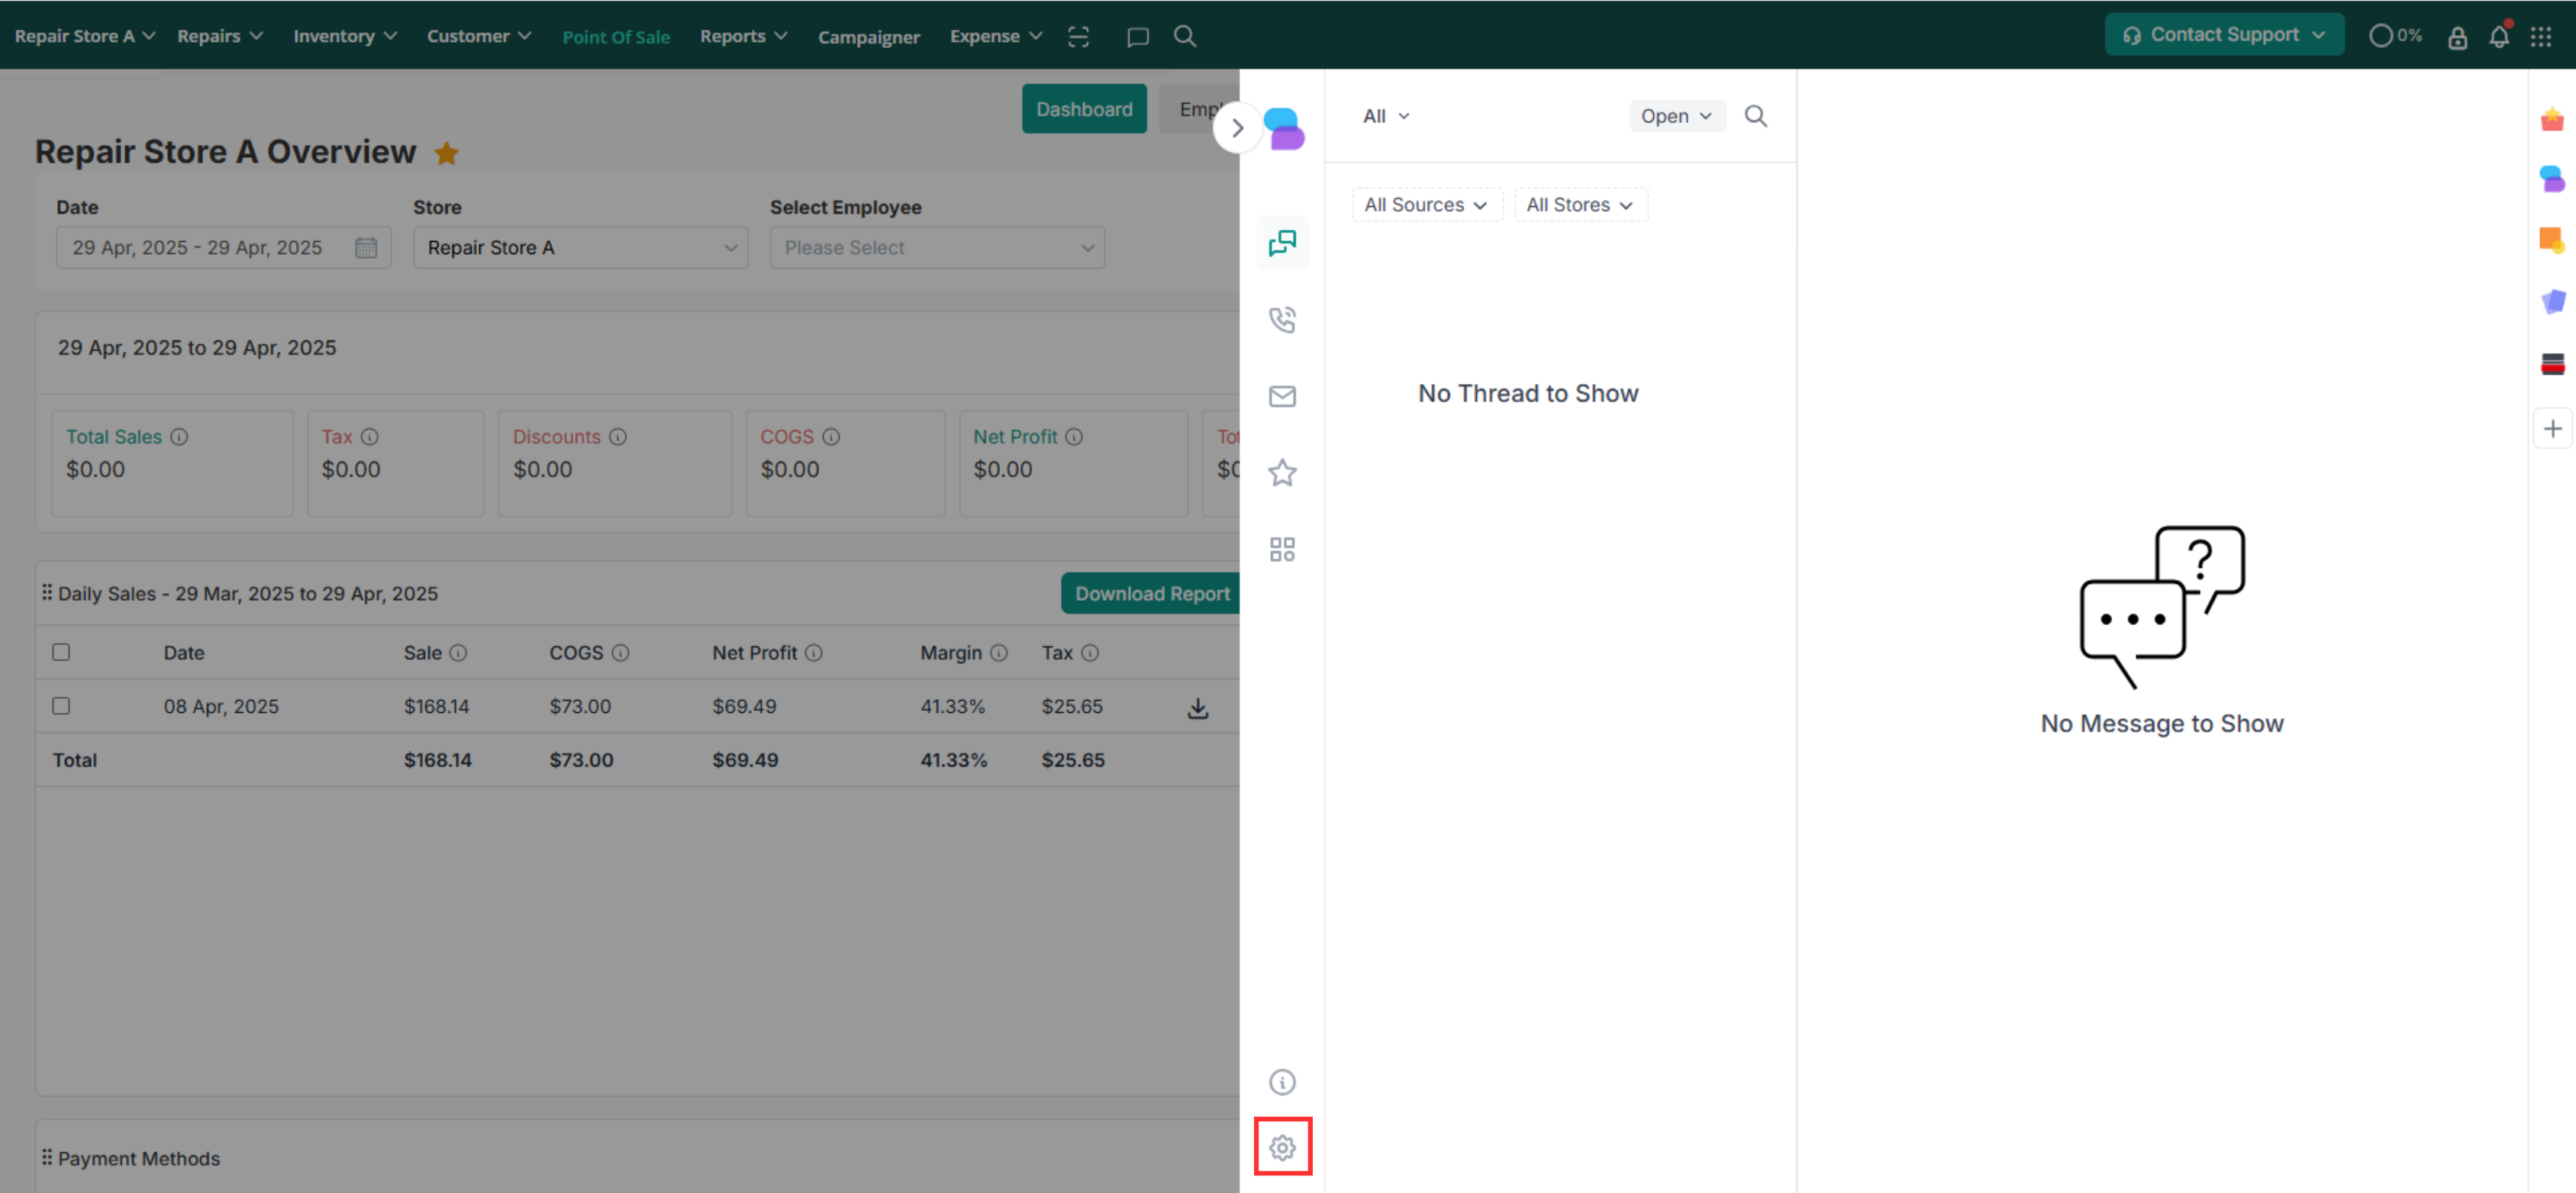This screenshot has height=1193, width=2576.
Task: Download the 08 Apr, 2025 row report
Action: (1197, 708)
